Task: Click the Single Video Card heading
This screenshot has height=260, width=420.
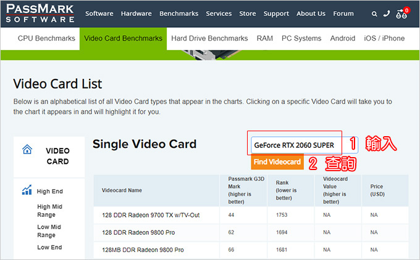Action: click(145, 144)
